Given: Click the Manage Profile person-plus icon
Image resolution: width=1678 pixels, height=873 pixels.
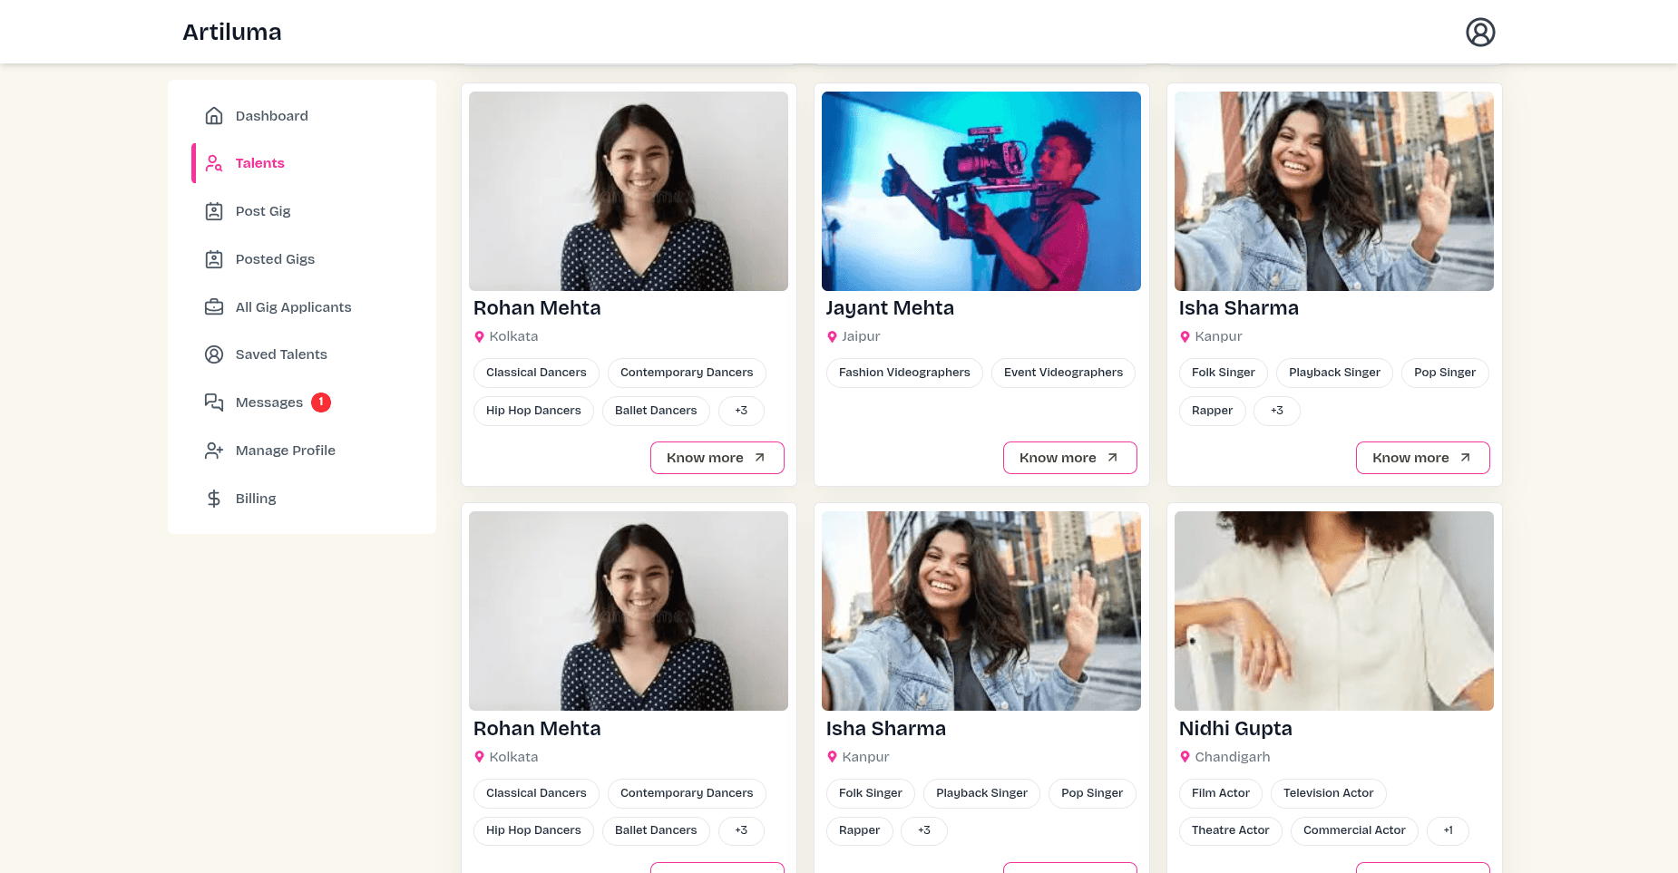Looking at the screenshot, I should pyautogui.click(x=214, y=451).
